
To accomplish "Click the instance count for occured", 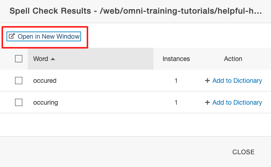I will pyautogui.click(x=176, y=81).
